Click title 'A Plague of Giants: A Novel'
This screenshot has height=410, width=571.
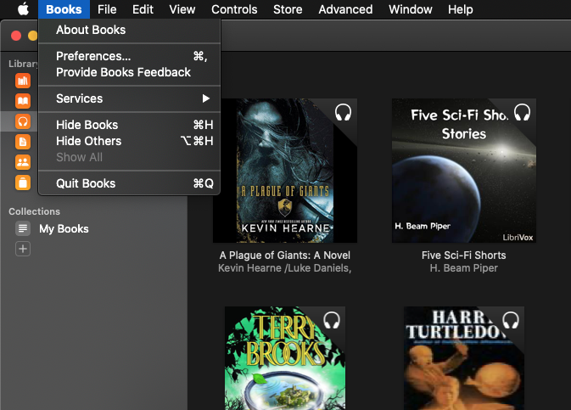point(285,256)
